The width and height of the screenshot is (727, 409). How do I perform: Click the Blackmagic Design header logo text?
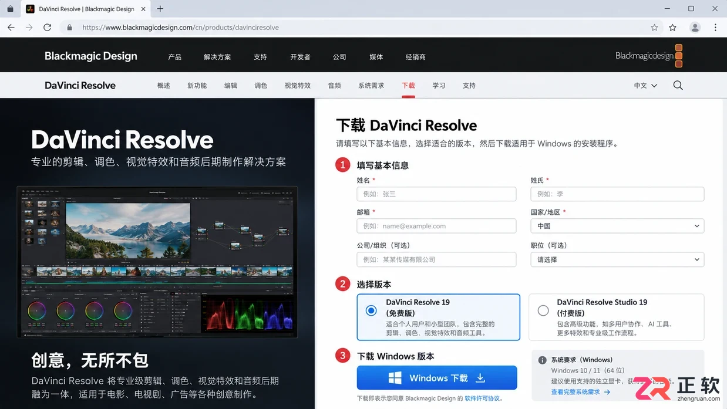91,56
